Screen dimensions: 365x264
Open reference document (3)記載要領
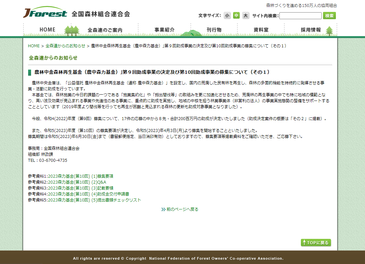click(81, 188)
